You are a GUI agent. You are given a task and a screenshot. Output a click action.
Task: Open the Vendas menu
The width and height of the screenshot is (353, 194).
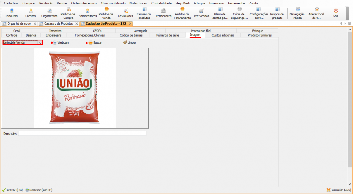(x=62, y=3)
